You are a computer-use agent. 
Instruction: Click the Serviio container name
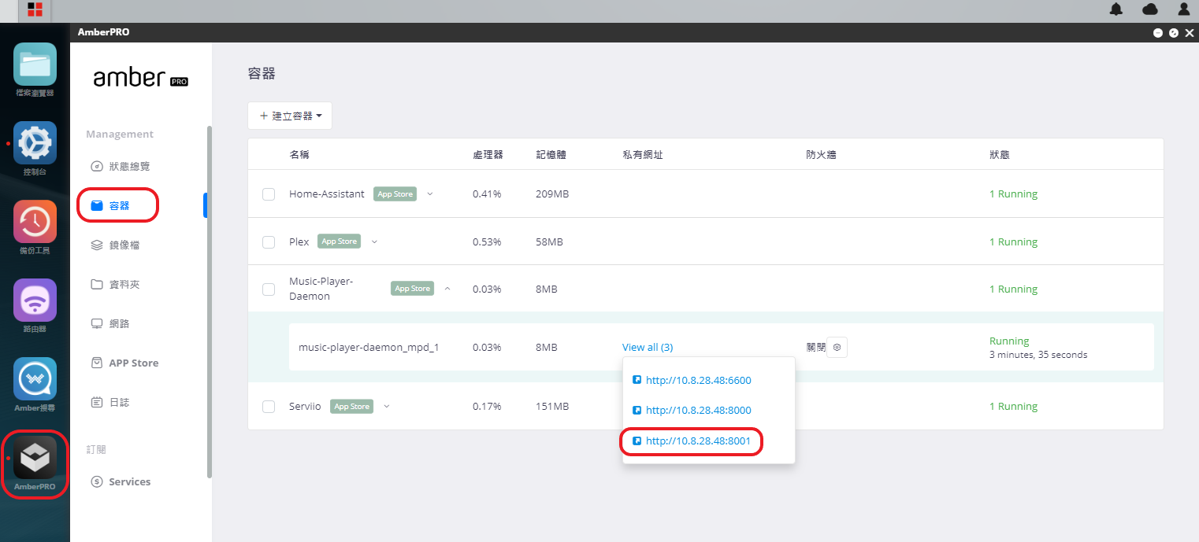pos(305,407)
